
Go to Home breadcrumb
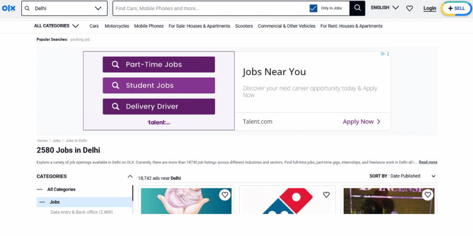42,141
